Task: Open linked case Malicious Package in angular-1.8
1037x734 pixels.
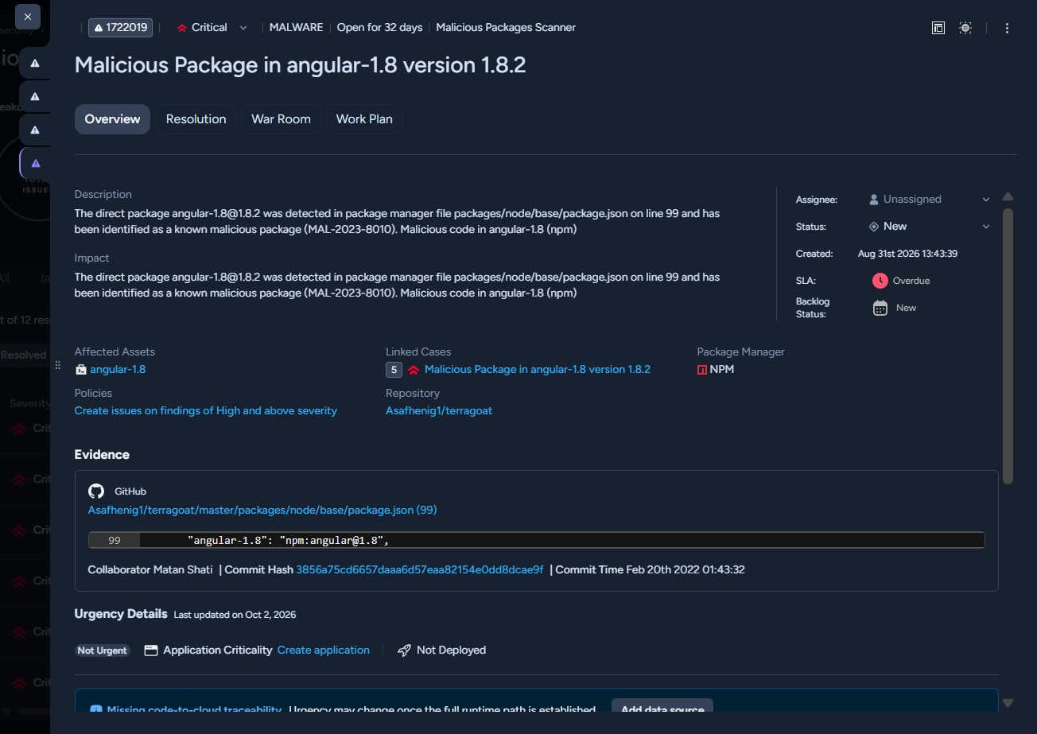Action: tap(538, 370)
